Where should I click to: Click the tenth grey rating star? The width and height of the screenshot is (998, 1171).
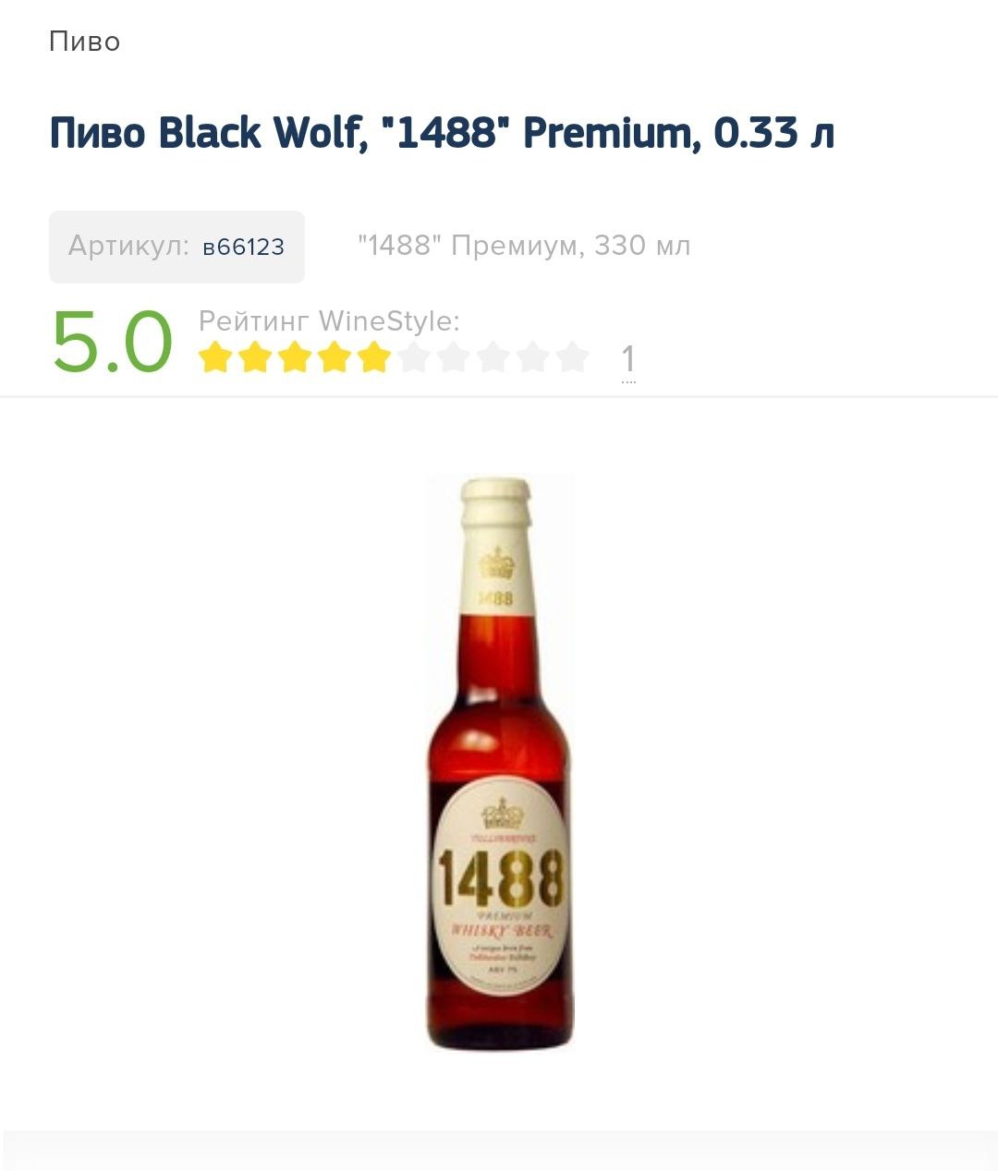(573, 356)
